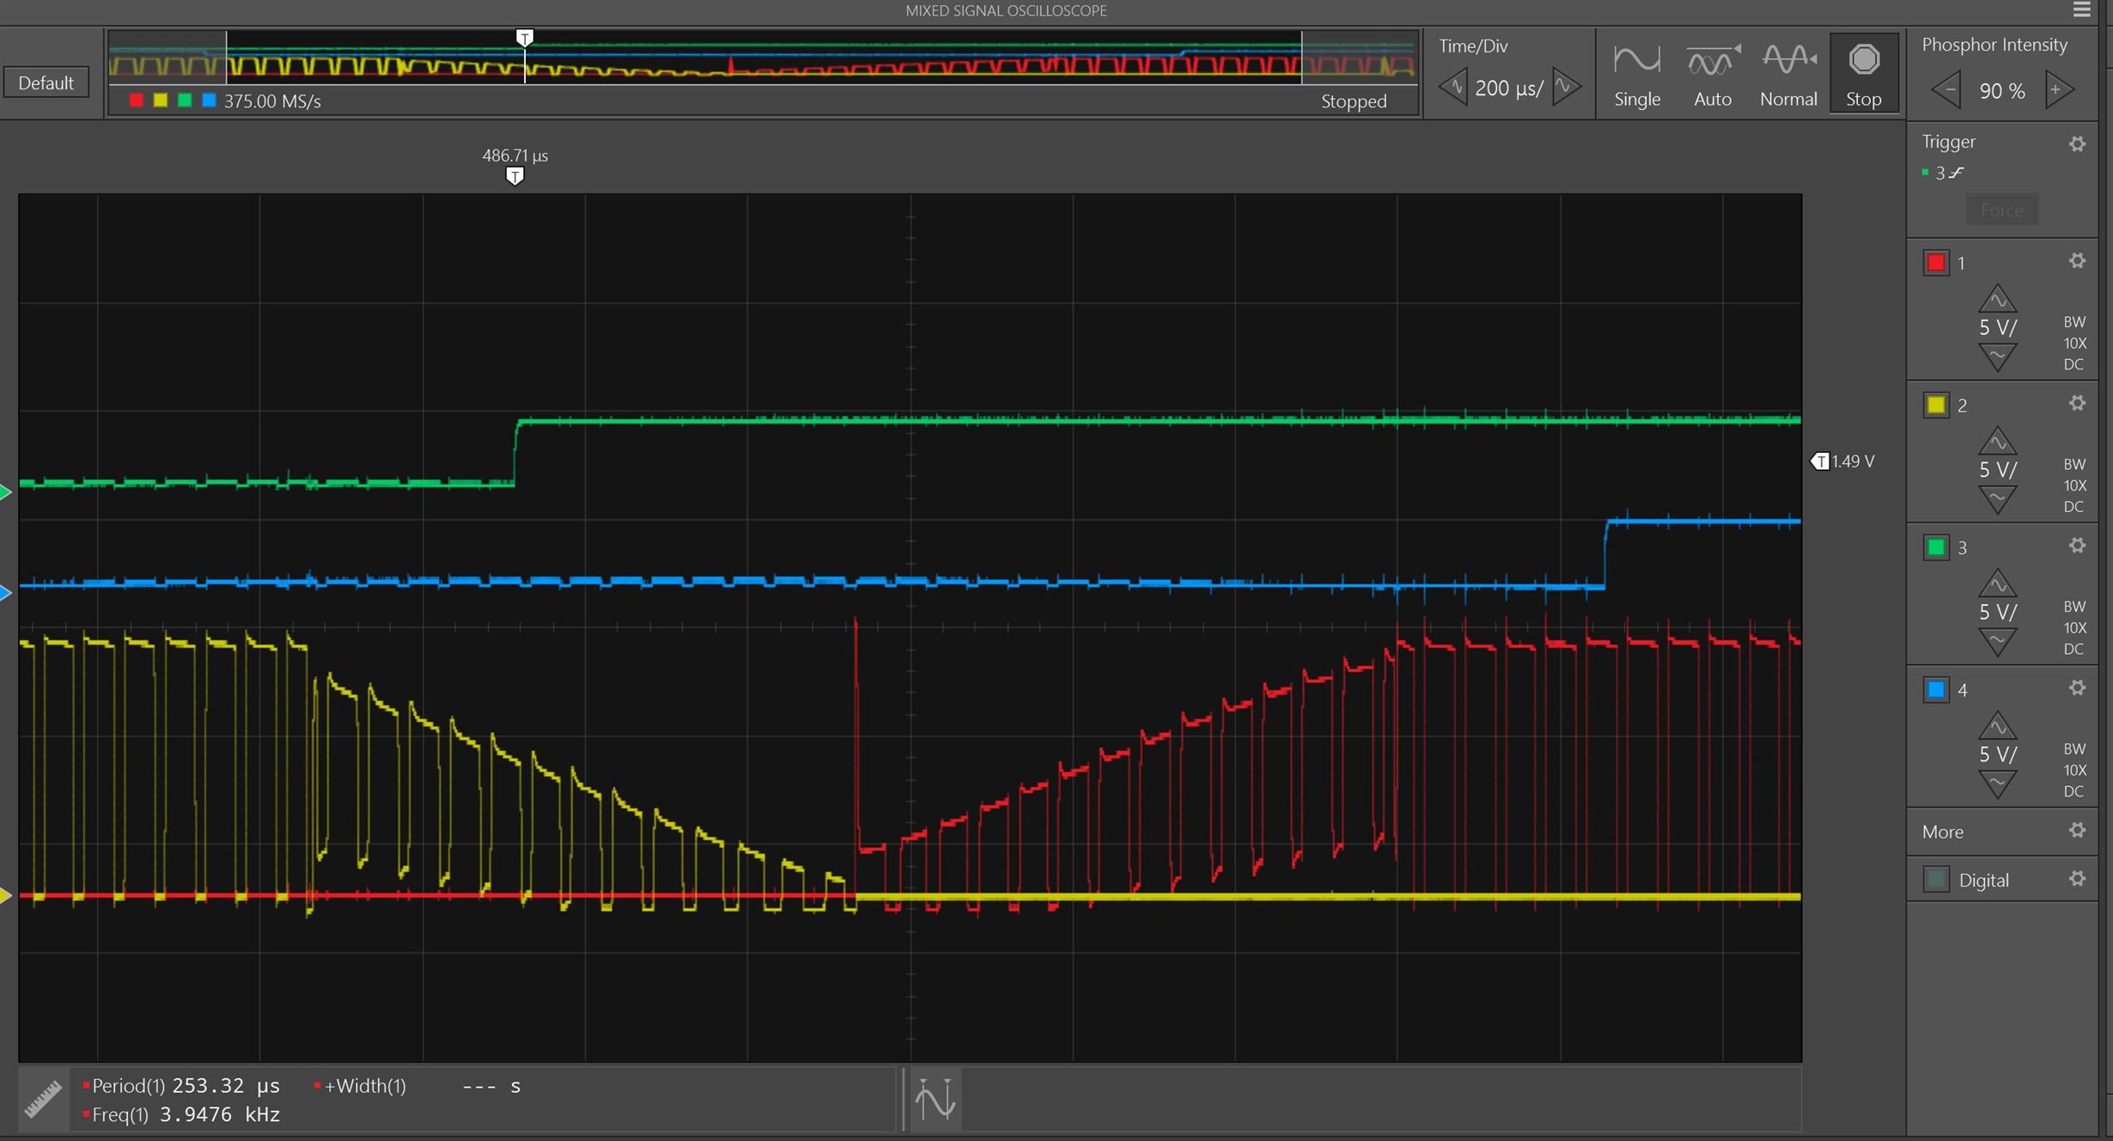Click the 200 µs/ time base value
The height and width of the screenshot is (1141, 2113).
[1509, 88]
